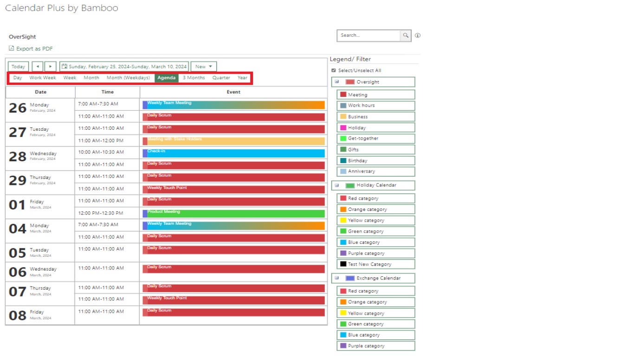Select the Agenda view tab
The image size is (634, 356).
pyautogui.click(x=166, y=78)
